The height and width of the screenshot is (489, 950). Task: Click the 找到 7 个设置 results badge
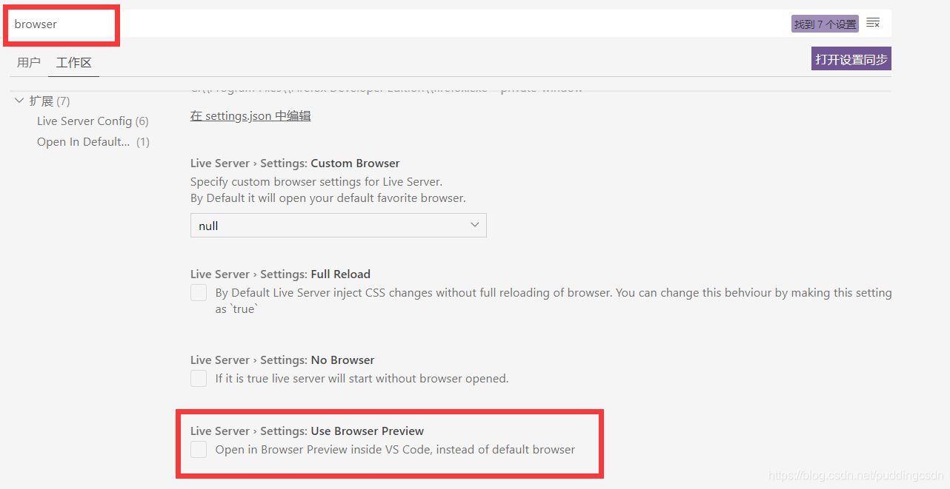tap(825, 24)
